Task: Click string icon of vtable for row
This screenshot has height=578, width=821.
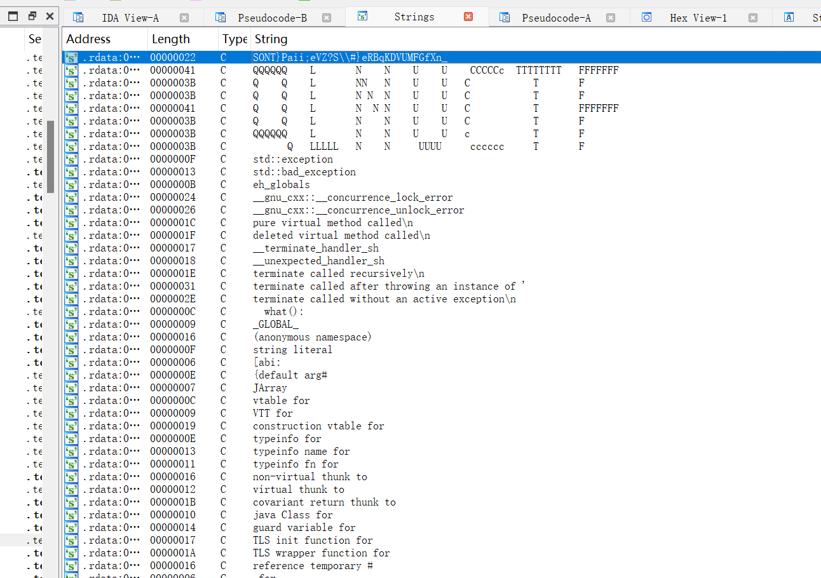Action: (x=72, y=401)
